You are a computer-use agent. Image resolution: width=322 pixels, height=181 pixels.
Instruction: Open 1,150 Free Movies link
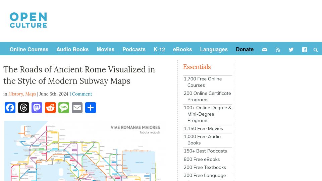tap(203, 128)
